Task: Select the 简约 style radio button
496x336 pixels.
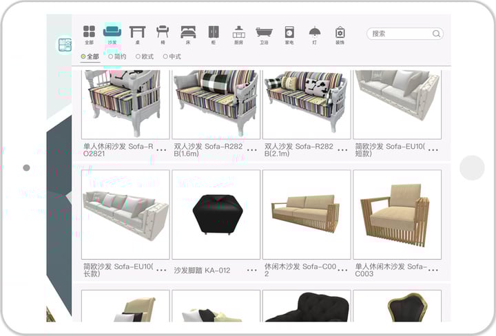Action: 117,56
